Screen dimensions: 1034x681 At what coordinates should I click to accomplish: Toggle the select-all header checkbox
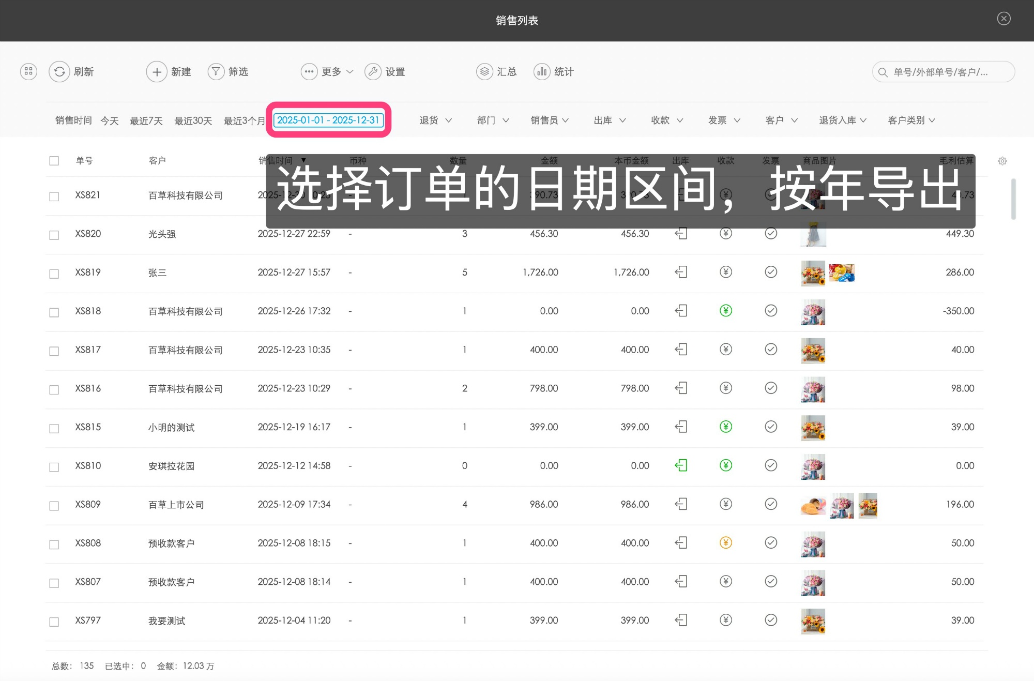pyautogui.click(x=54, y=161)
